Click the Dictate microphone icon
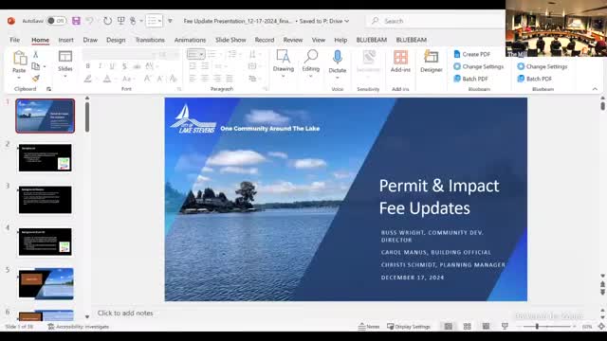 coord(338,57)
